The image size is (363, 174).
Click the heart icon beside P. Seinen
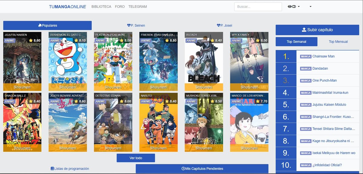[x=129, y=25]
